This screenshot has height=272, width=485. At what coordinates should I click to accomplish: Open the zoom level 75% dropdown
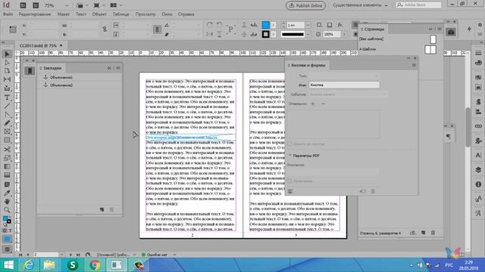click(x=67, y=5)
